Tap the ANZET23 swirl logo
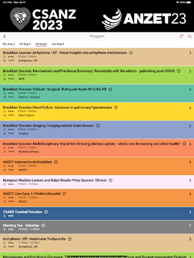This screenshot has height=258, width=194. coord(112,19)
